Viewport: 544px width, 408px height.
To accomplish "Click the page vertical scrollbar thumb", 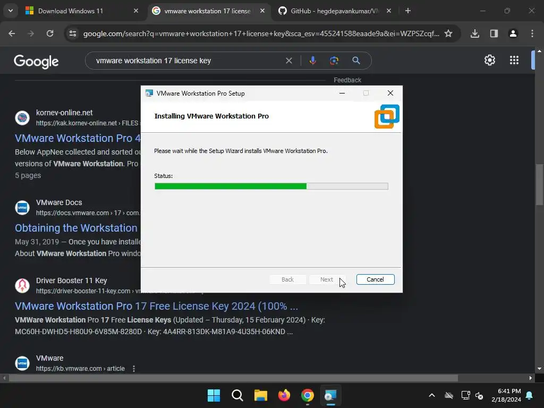I will 539,184.
